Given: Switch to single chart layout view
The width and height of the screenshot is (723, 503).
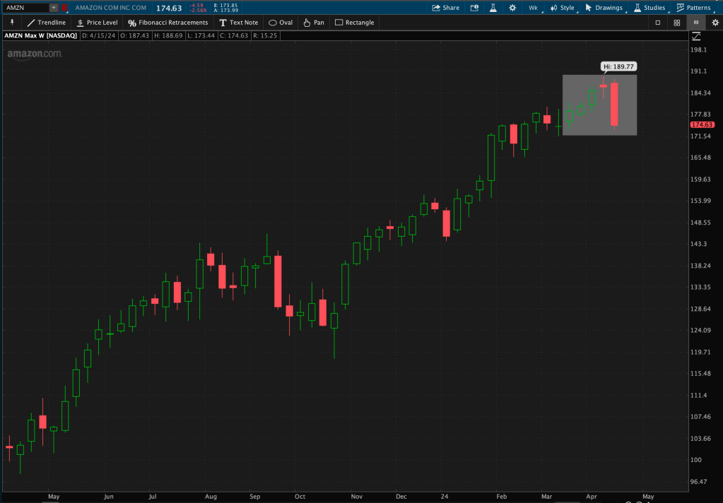Looking at the screenshot, I should (658, 23).
